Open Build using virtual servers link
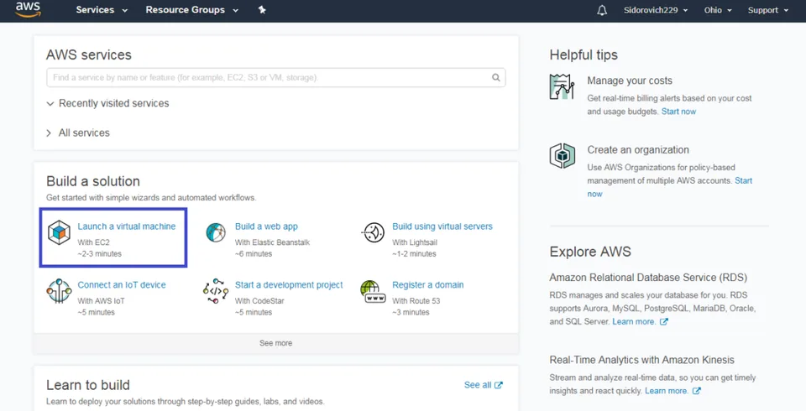The width and height of the screenshot is (806, 411). 442,226
